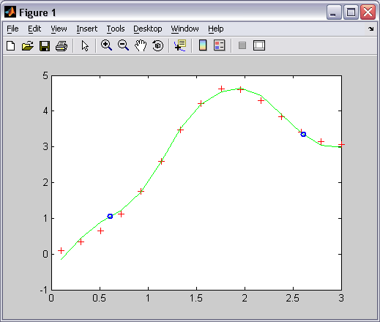This screenshot has height=322, width=380.
Task: Save figure with the floppy disk icon
Action: [45, 45]
